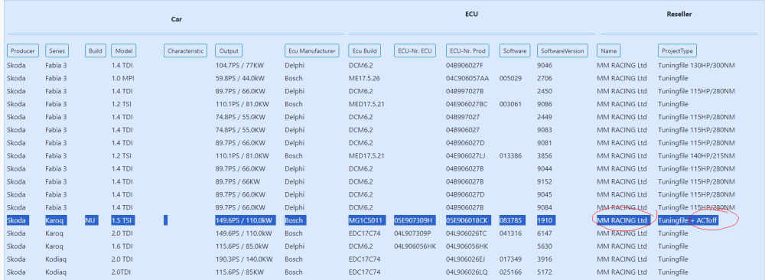Select software number 013386
This screenshot has width=765, height=280.
510,155
